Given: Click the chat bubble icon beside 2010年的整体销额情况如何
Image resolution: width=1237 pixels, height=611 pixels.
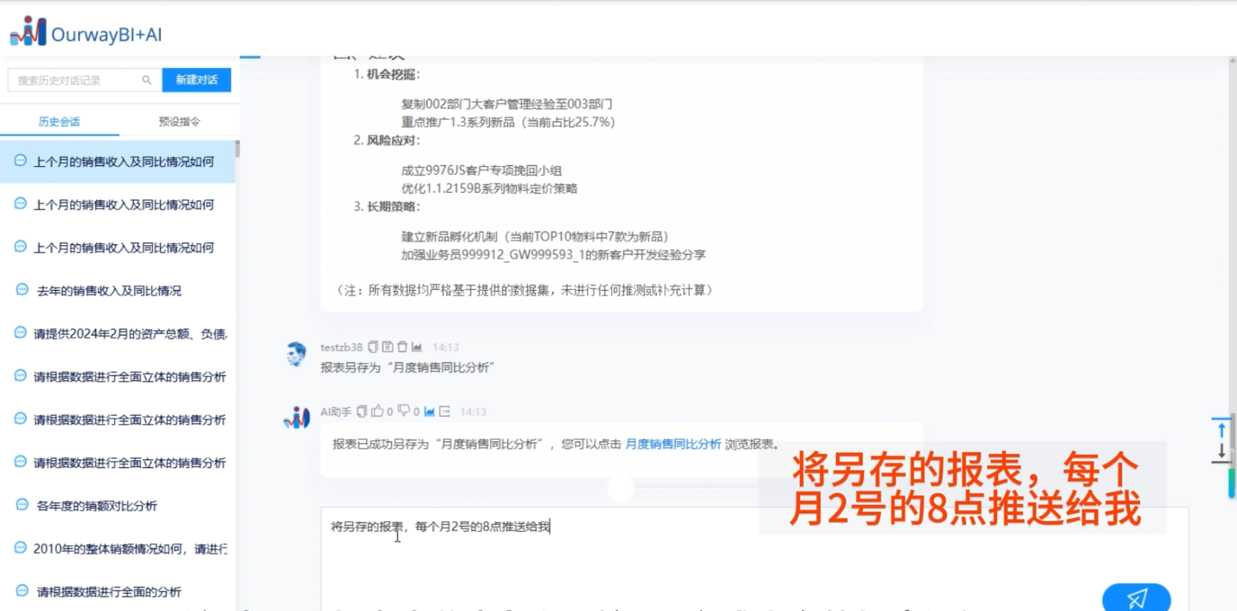Looking at the screenshot, I should coord(20,548).
